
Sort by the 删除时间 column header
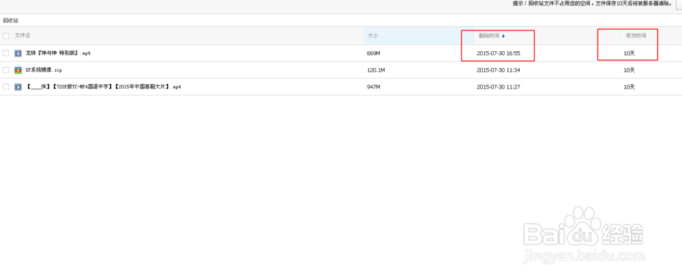pos(488,35)
